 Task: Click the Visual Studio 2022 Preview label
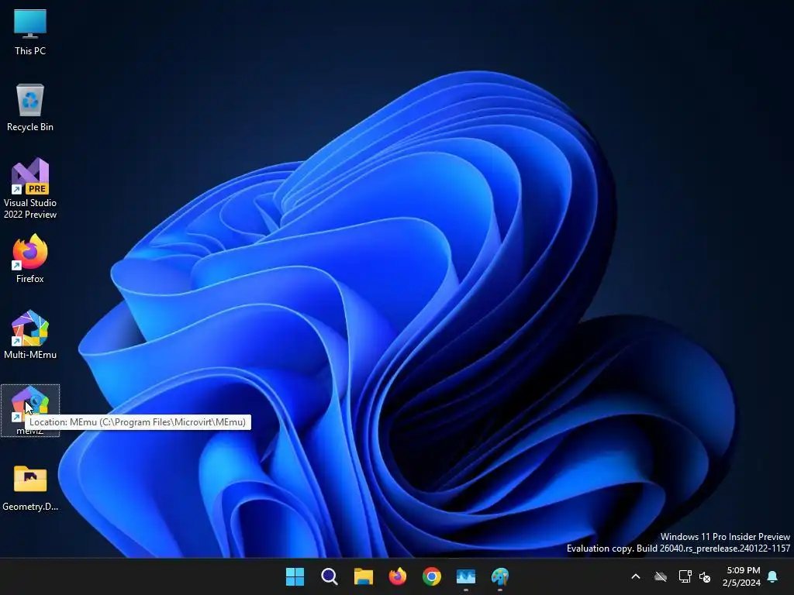tap(30, 208)
